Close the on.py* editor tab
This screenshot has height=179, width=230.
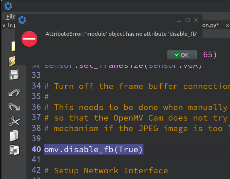pos(227,25)
